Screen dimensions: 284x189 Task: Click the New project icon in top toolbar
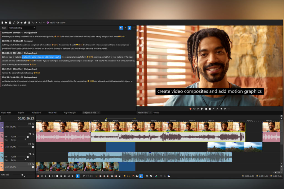click(x=2, y=23)
